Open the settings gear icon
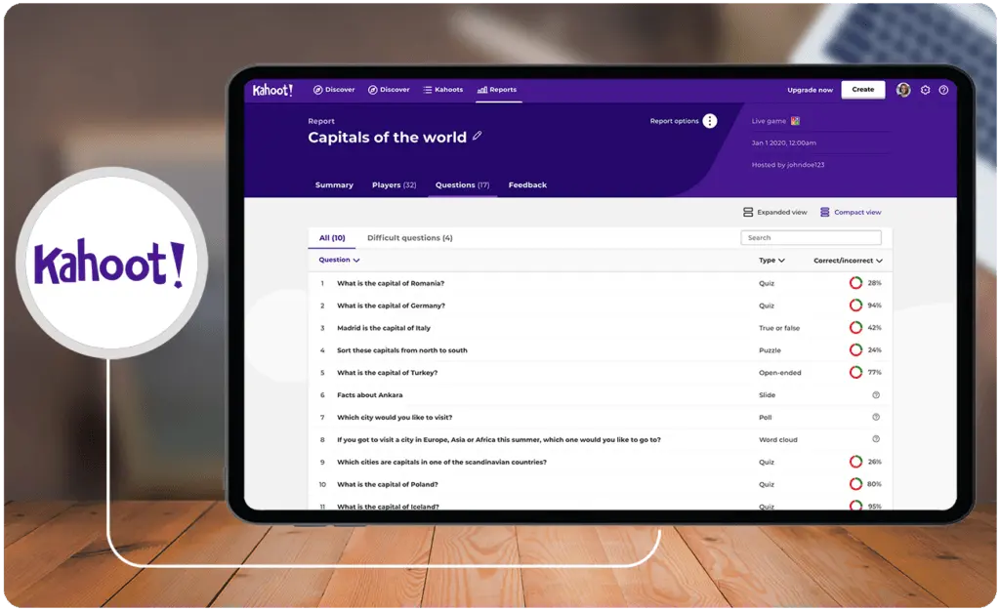This screenshot has width=1000, height=611. [x=926, y=90]
